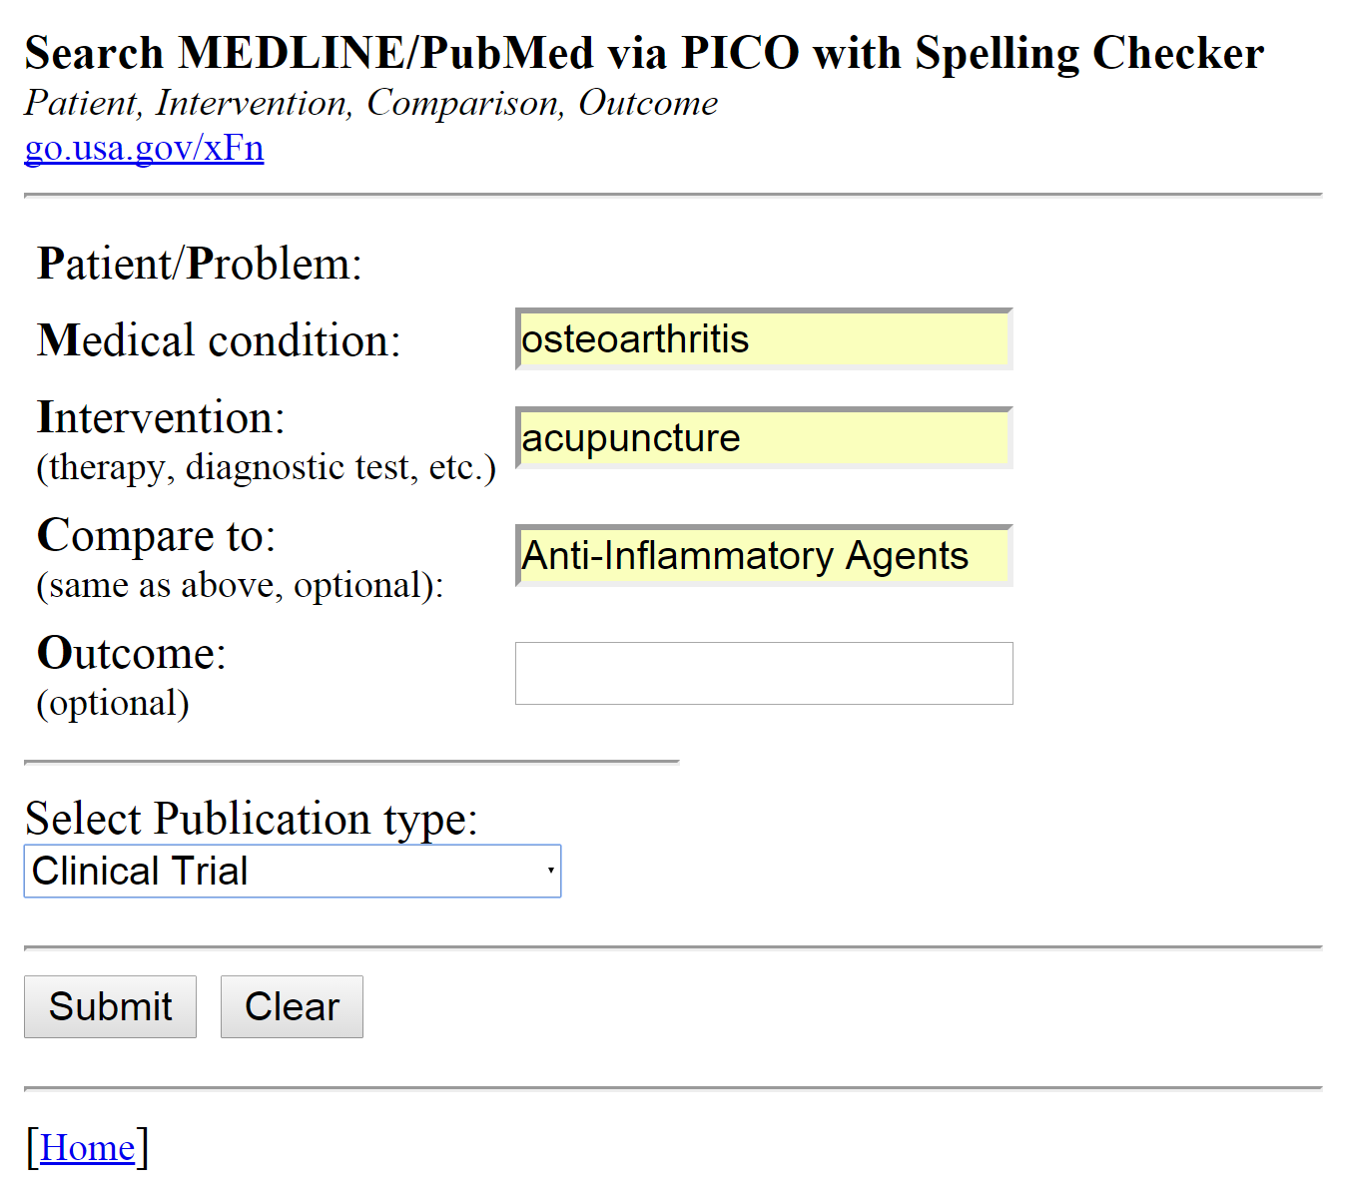1345x1195 pixels.
Task: Select the Compare to field with Anti-Inflammatory Agents
Action: point(764,556)
